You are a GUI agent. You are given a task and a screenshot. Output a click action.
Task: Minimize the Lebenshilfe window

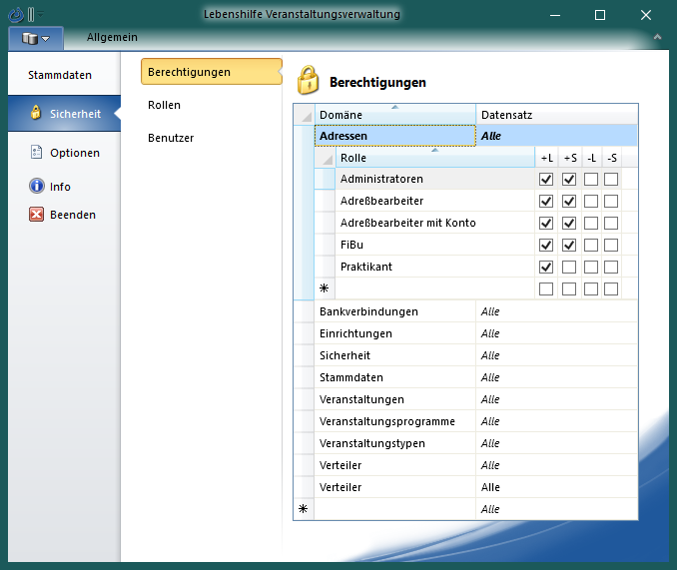(x=555, y=15)
